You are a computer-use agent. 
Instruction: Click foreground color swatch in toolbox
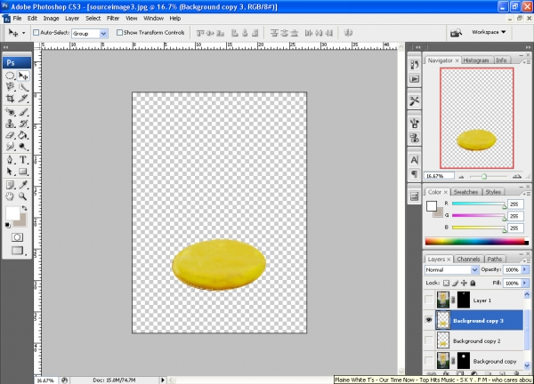(12, 213)
